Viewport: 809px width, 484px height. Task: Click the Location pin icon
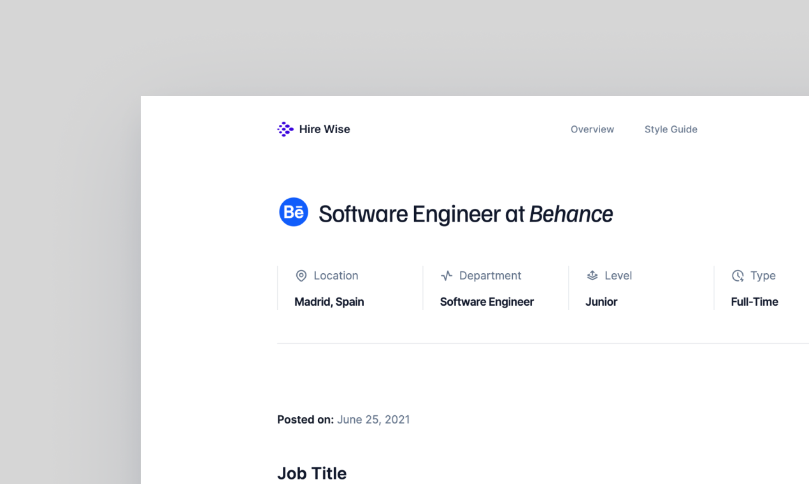[x=301, y=276]
